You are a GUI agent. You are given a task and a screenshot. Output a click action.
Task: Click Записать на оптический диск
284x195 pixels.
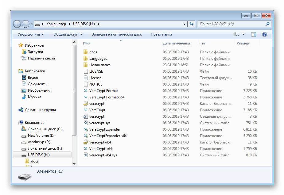point(117,34)
